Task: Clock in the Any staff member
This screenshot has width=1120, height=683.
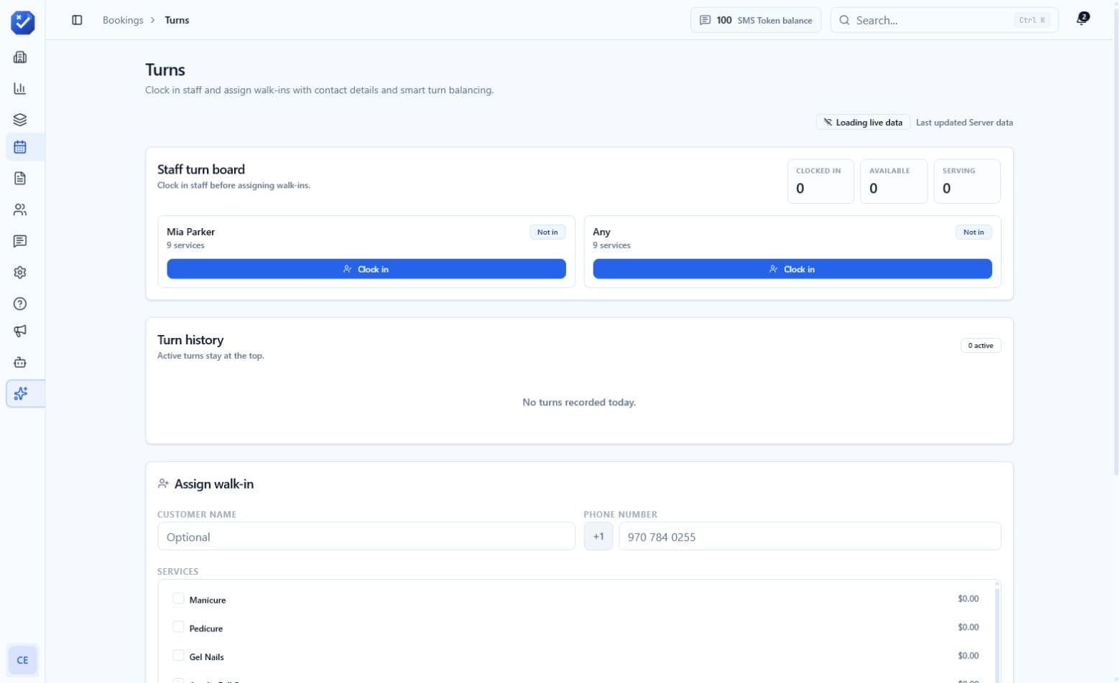Action: pyautogui.click(x=792, y=269)
